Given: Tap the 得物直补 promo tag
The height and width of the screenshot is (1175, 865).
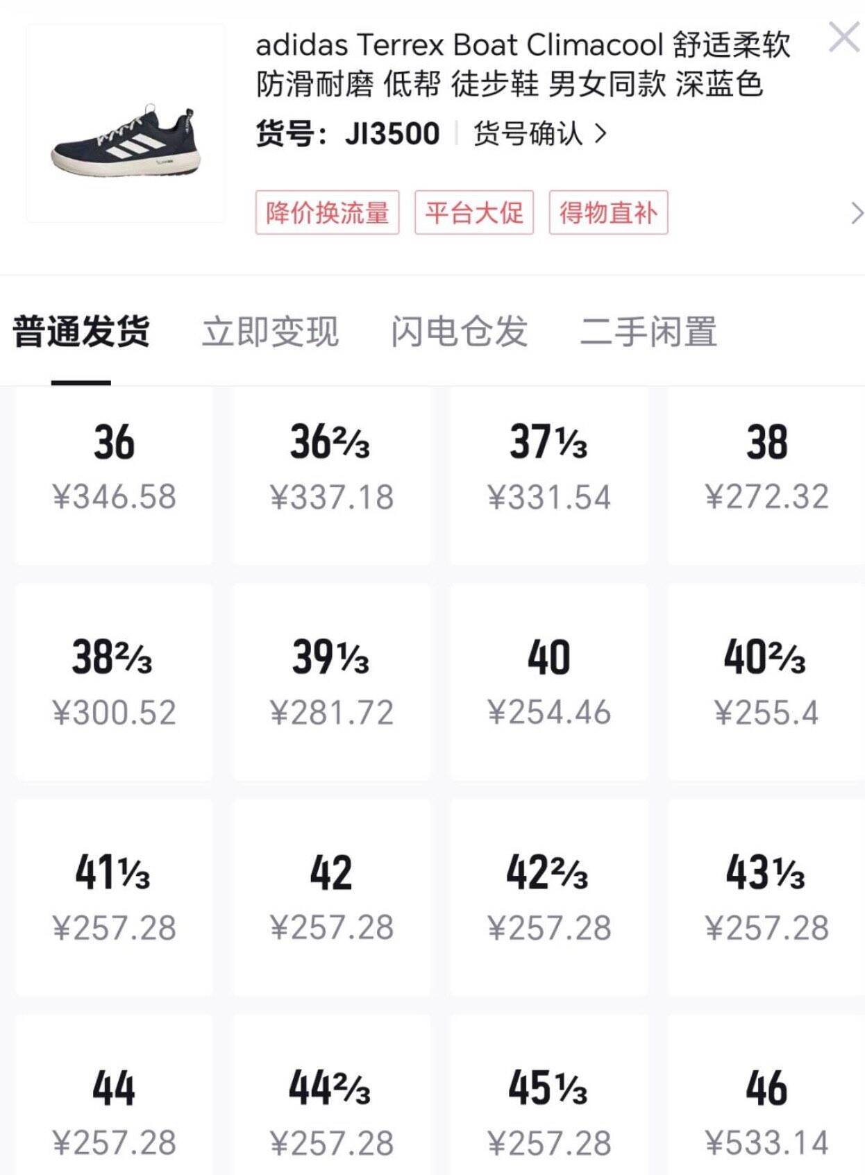Looking at the screenshot, I should tap(608, 212).
